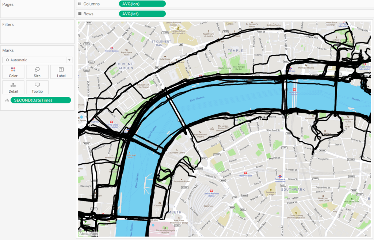
Task: Click the Columns shelf icon
Action: pyautogui.click(x=80, y=4)
